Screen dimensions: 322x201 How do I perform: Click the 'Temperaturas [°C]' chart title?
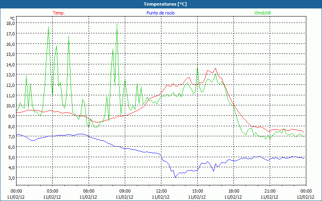(165, 4)
